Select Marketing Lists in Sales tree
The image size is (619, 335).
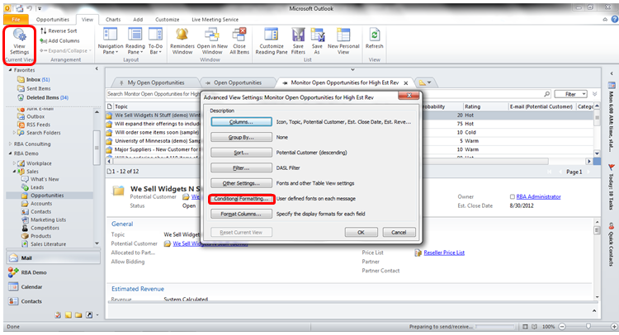[x=48, y=219]
